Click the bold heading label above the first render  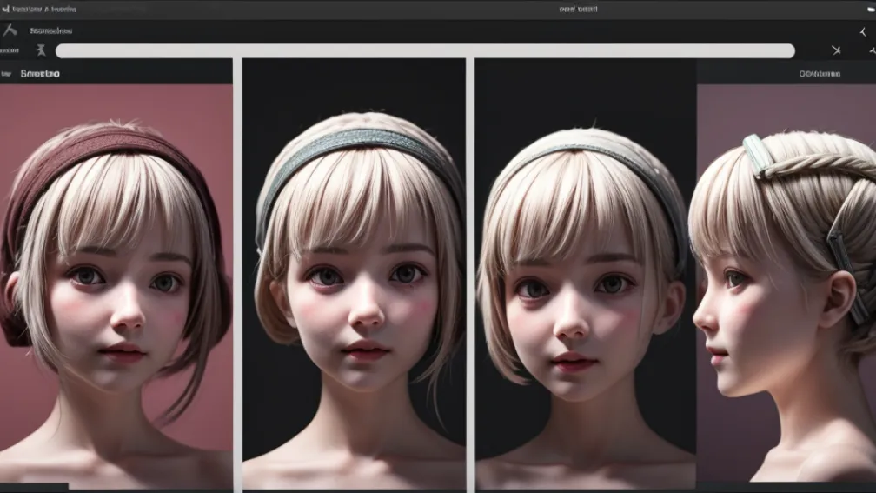[40, 73]
